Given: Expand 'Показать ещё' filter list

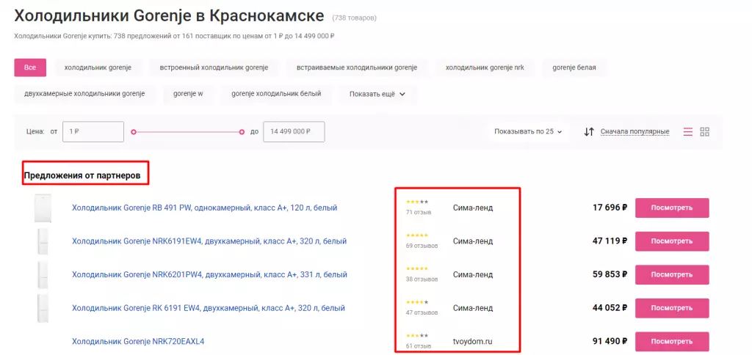Looking at the screenshot, I should point(377,94).
